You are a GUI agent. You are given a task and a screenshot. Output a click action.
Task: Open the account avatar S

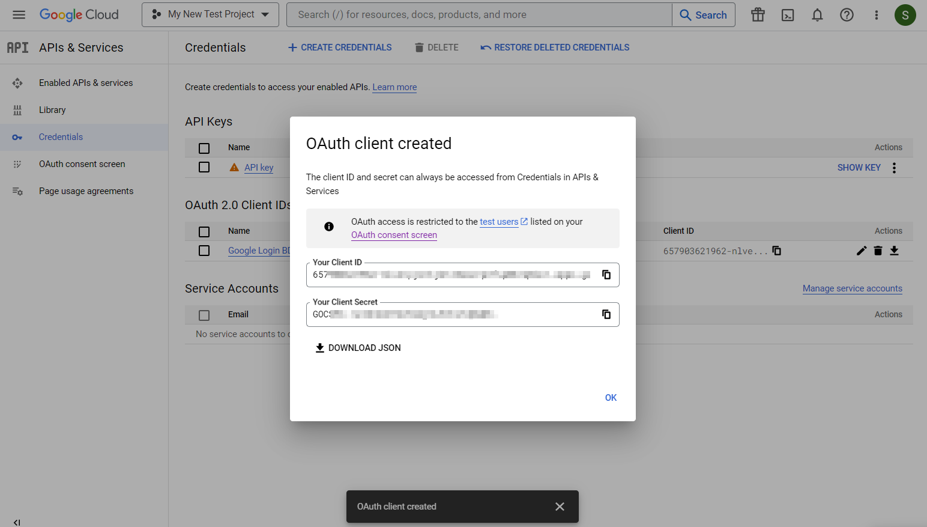905,15
